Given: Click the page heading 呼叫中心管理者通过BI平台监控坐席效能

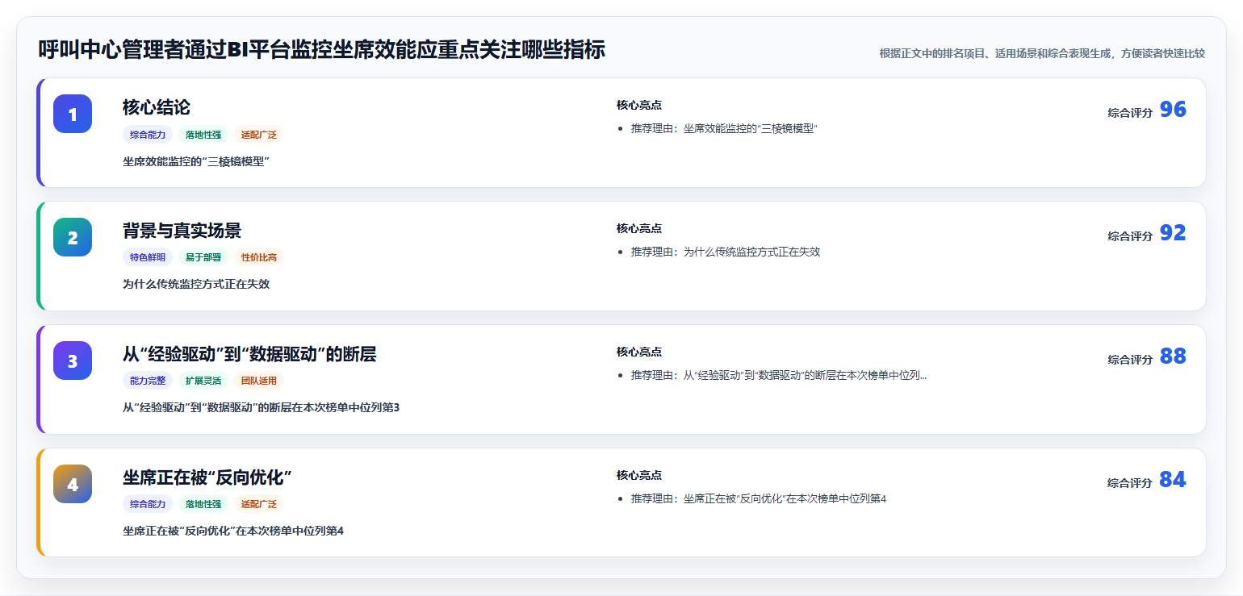Looking at the screenshot, I should click(x=321, y=50).
